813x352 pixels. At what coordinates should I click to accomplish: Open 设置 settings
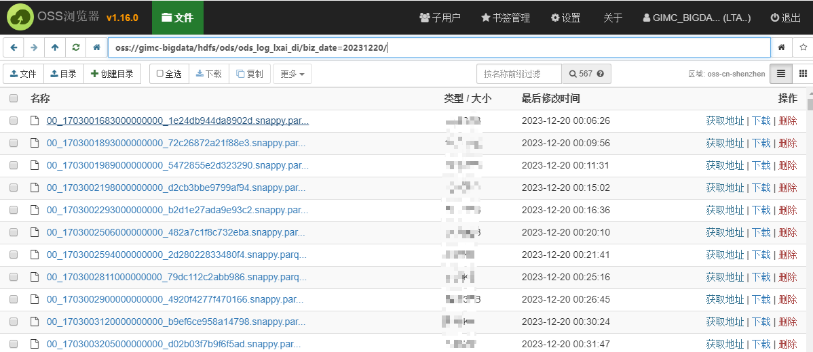click(x=566, y=18)
